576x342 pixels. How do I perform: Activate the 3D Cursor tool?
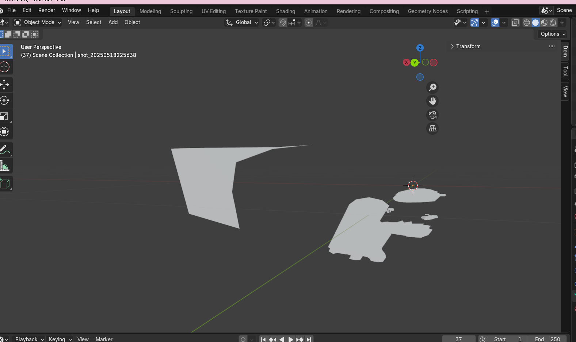coord(5,67)
